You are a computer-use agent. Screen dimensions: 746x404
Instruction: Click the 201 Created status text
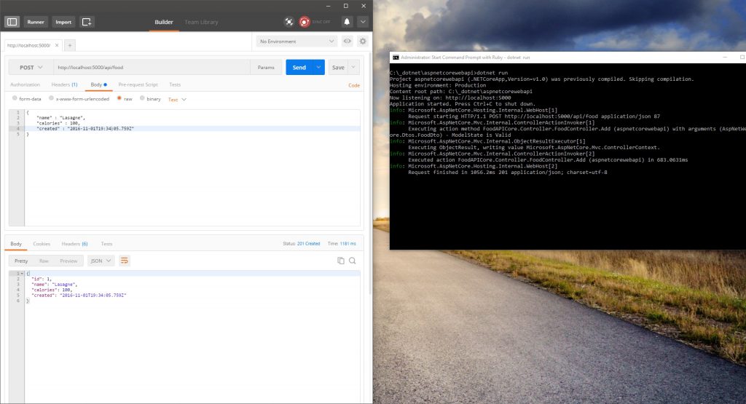coord(308,244)
